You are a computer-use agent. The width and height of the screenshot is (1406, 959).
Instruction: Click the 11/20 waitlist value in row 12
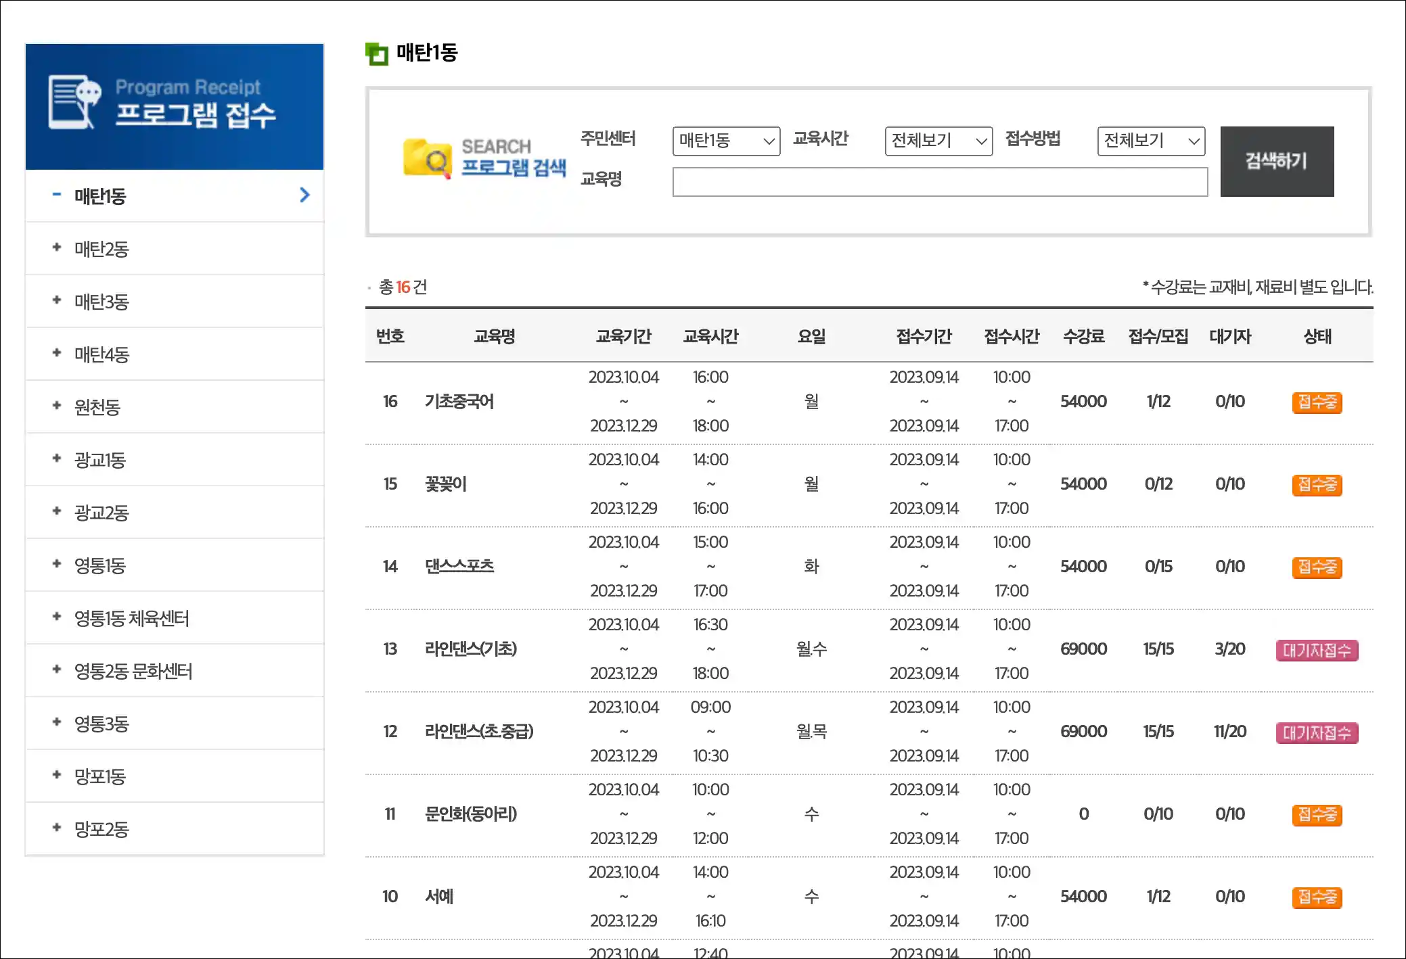click(1229, 732)
